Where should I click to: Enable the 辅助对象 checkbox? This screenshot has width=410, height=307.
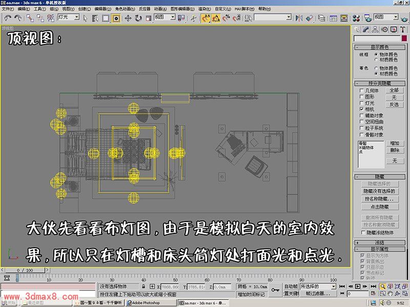pyautogui.click(x=362, y=116)
